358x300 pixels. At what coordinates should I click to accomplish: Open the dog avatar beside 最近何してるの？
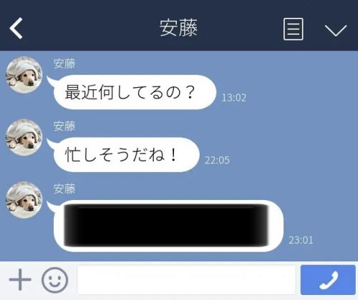(24, 75)
